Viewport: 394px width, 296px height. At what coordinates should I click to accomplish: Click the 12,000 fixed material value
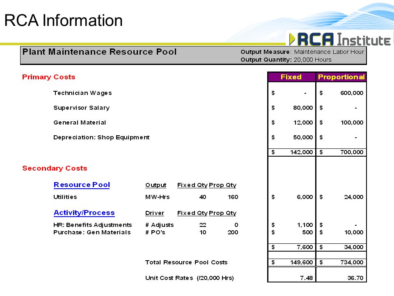point(303,123)
